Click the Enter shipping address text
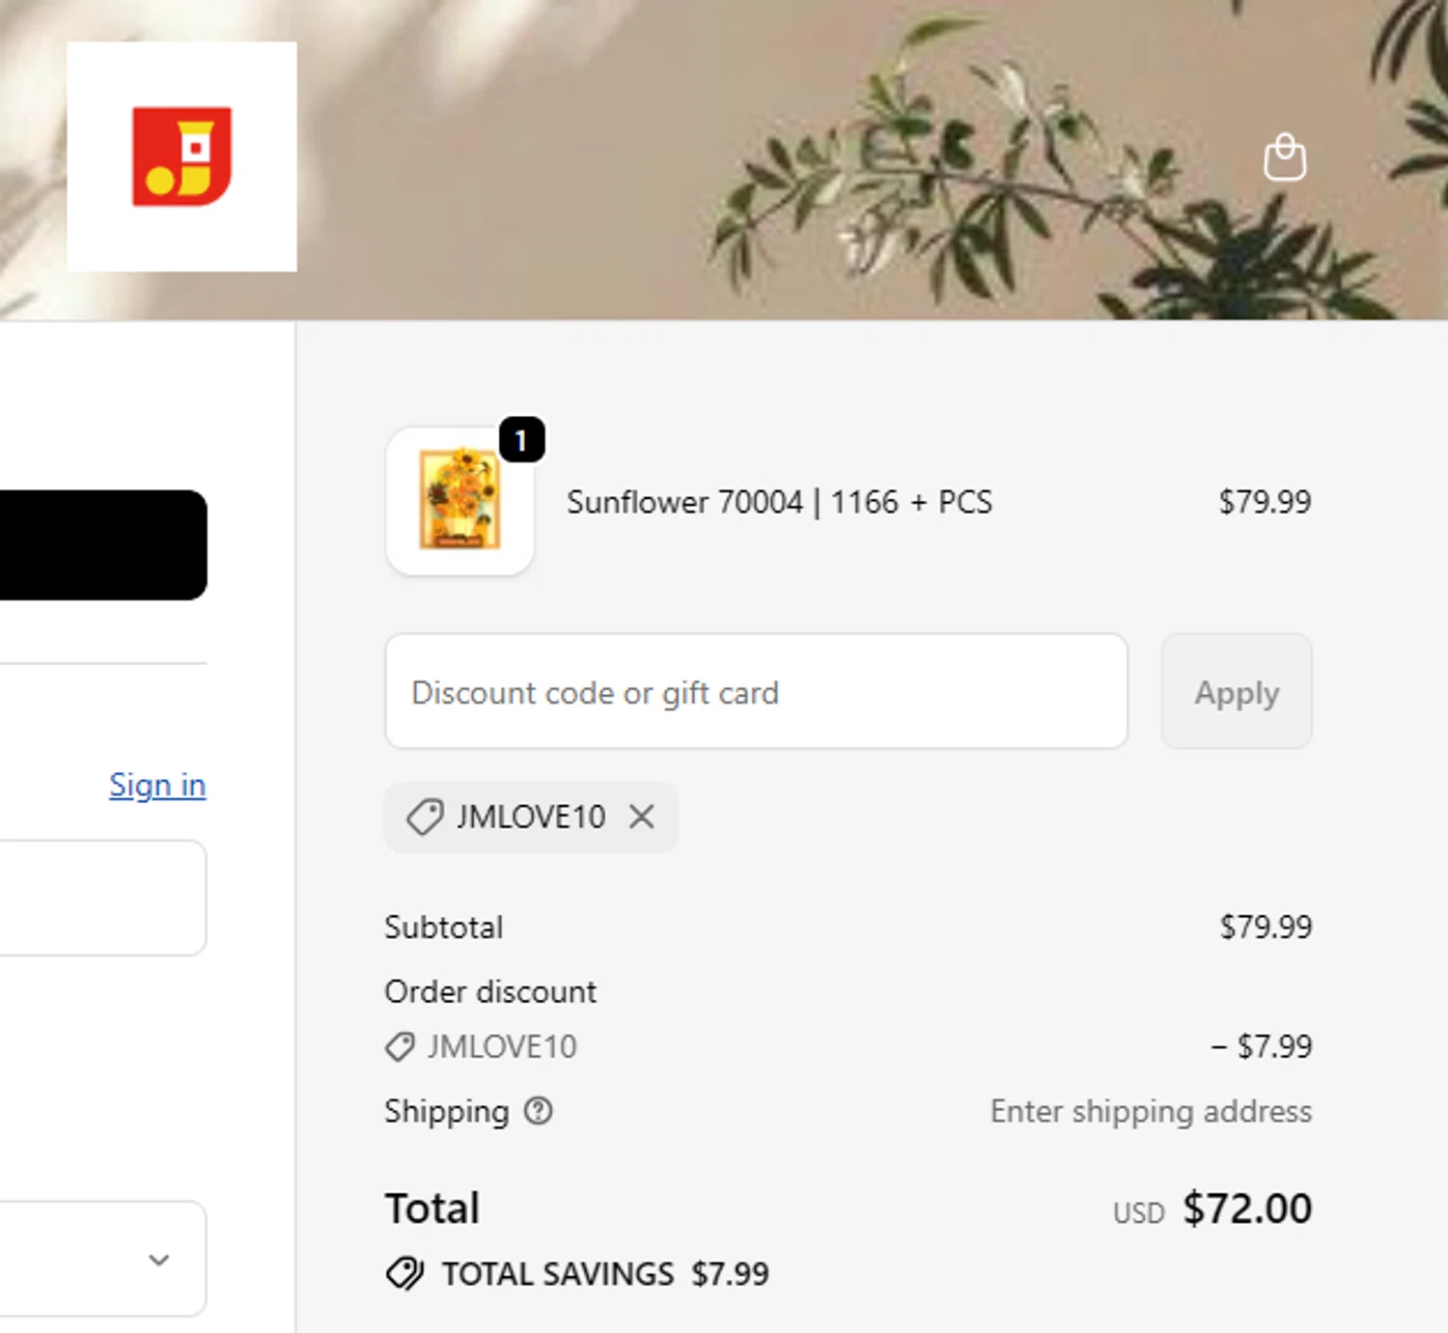This screenshot has width=1448, height=1333. click(x=1151, y=1111)
